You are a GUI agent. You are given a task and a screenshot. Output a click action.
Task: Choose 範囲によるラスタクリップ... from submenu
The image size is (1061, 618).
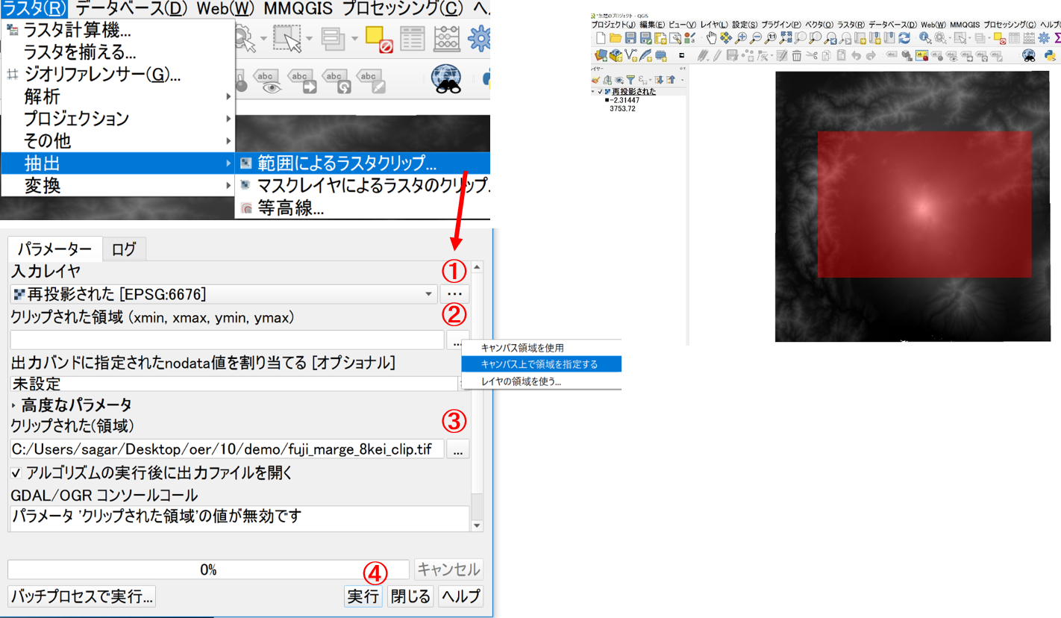(363, 163)
